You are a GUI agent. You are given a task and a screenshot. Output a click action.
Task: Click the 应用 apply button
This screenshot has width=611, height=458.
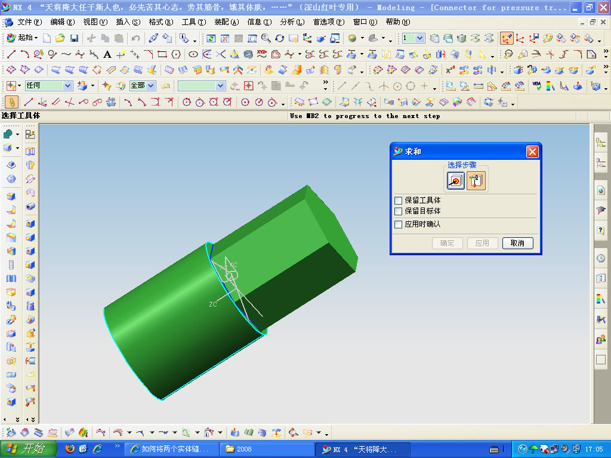(x=482, y=243)
